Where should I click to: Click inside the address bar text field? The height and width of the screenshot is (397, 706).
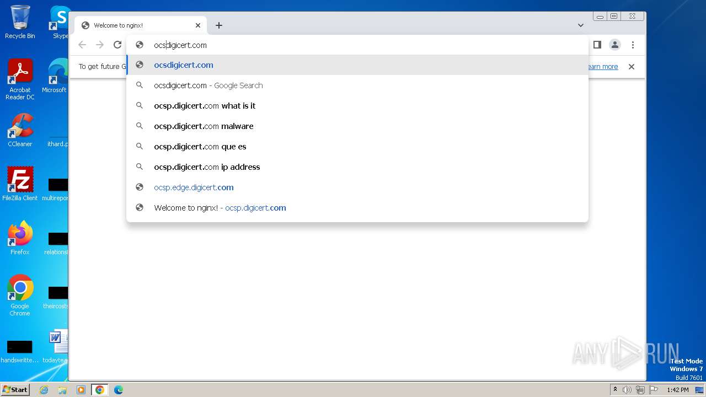(359, 45)
